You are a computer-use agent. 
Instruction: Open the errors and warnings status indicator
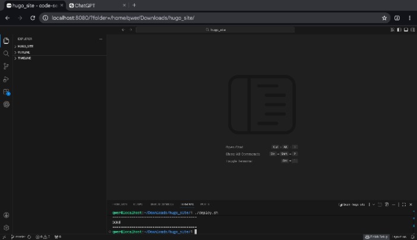pos(43,237)
